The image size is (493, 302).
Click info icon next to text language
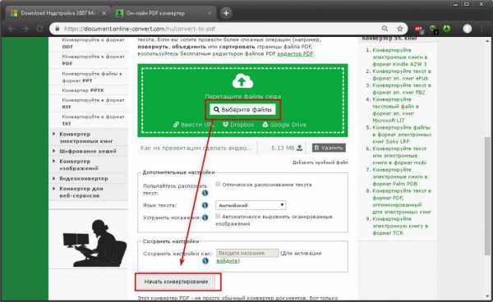[205, 205]
